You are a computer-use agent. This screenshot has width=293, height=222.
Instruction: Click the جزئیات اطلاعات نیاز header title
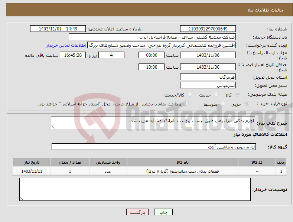click(x=266, y=10)
